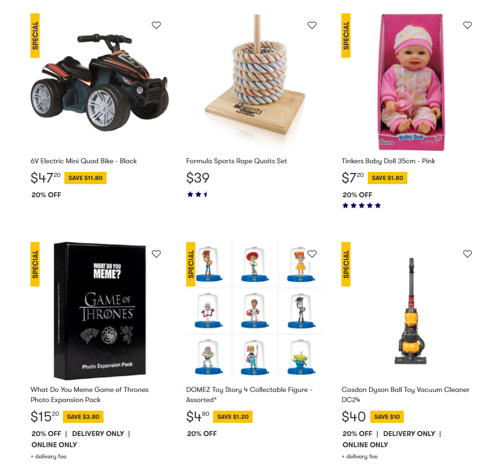Open the toy vacuum cleaner image
Screen dimensions: 489x469
411,311
